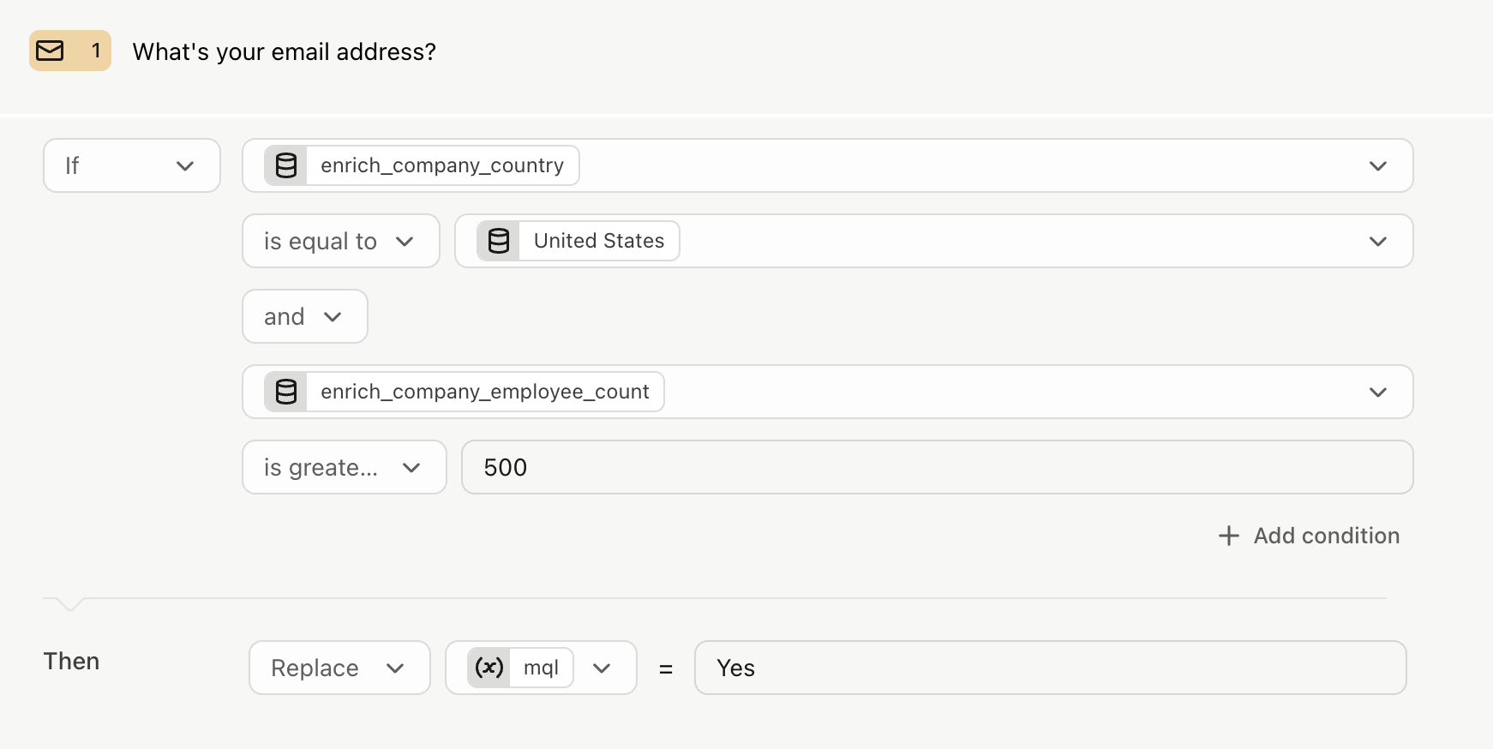This screenshot has height=749, width=1493.
Task: Expand the United States value chevron
Action: tap(1378, 241)
